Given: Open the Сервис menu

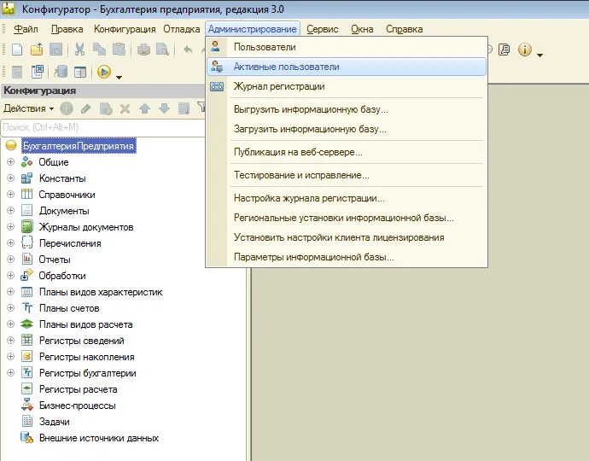Looking at the screenshot, I should pos(323,29).
